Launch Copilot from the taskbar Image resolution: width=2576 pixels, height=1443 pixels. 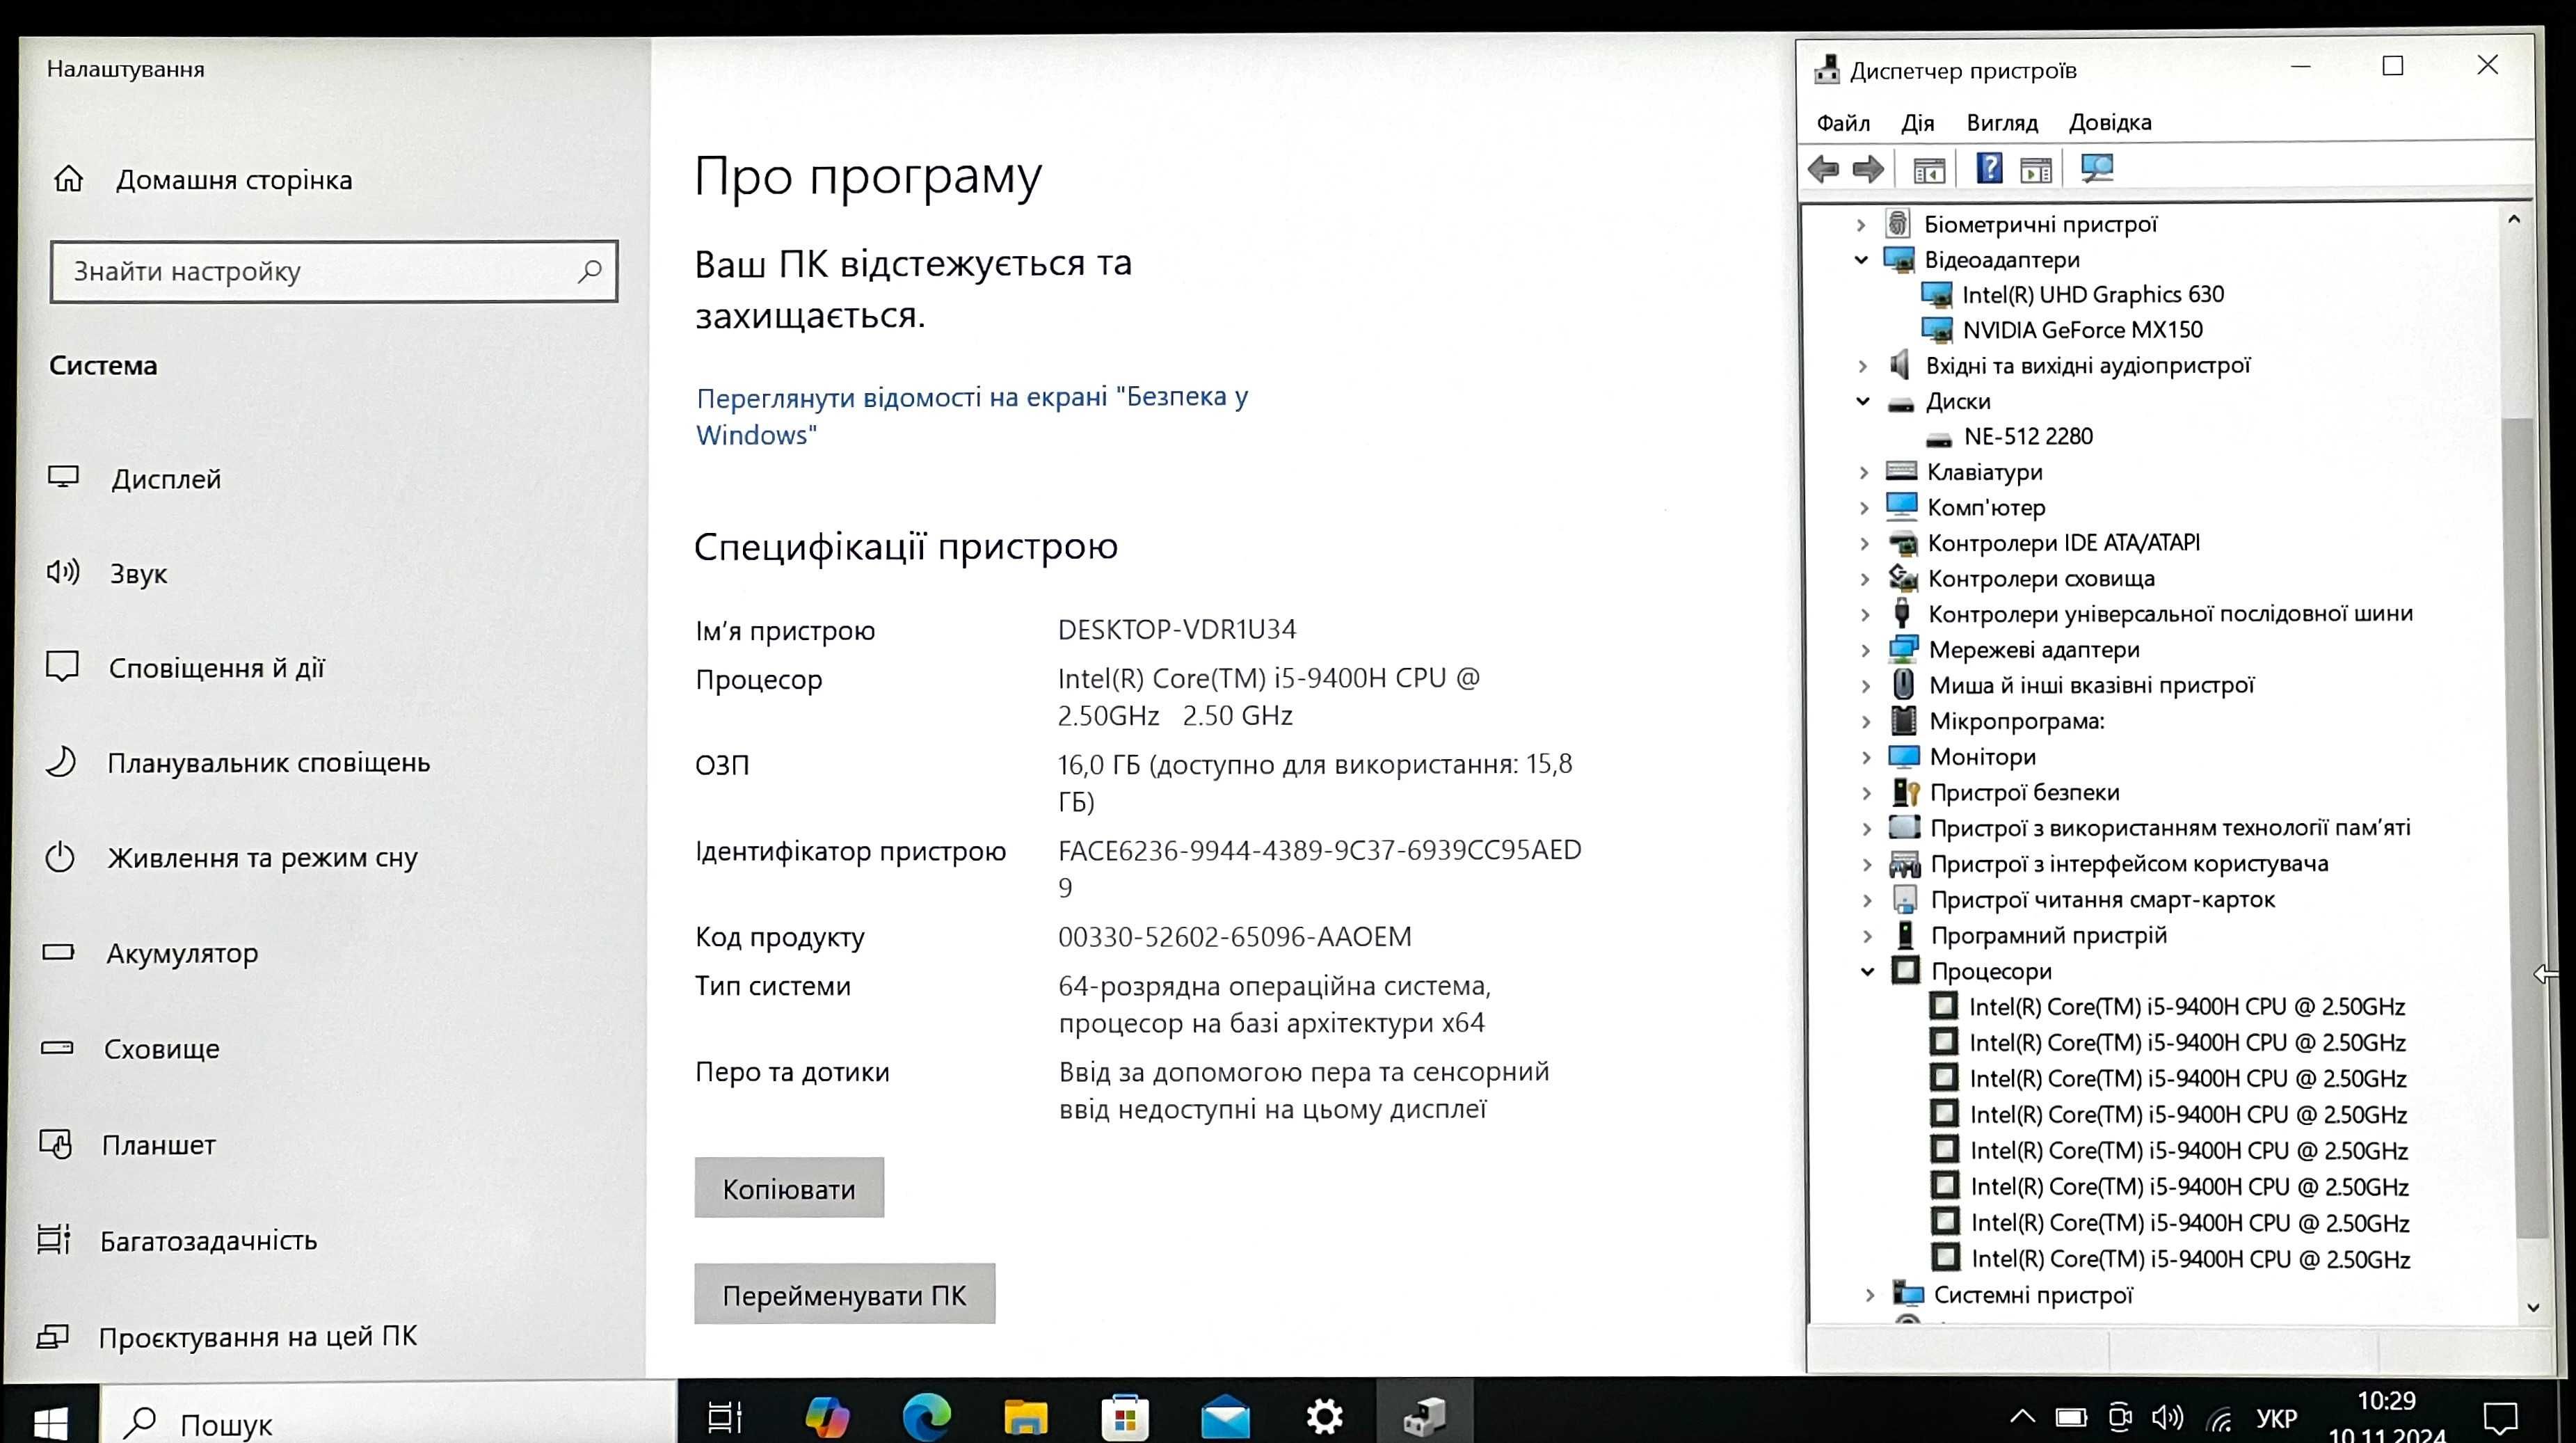click(827, 1416)
